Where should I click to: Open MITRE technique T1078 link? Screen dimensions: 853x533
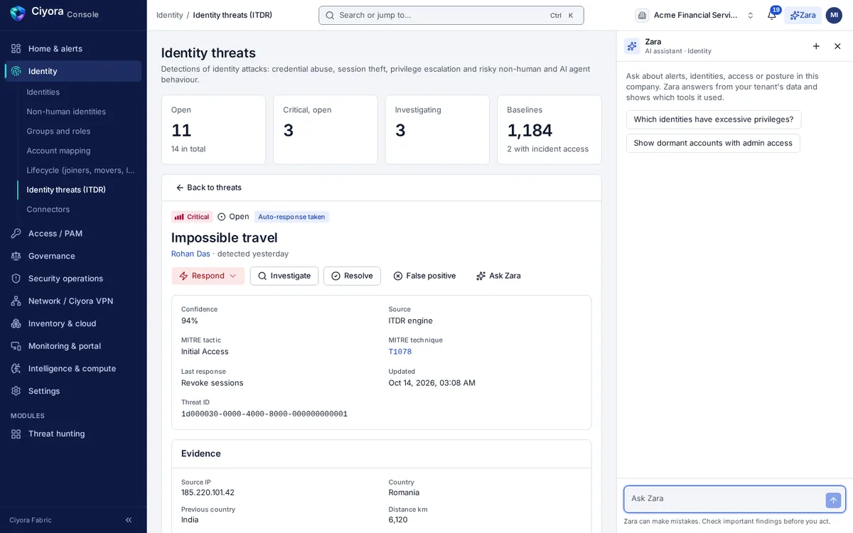400,352
